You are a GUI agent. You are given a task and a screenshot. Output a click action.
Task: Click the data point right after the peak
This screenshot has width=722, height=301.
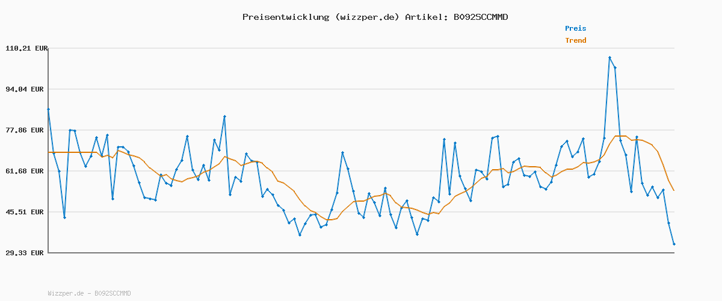click(615, 68)
